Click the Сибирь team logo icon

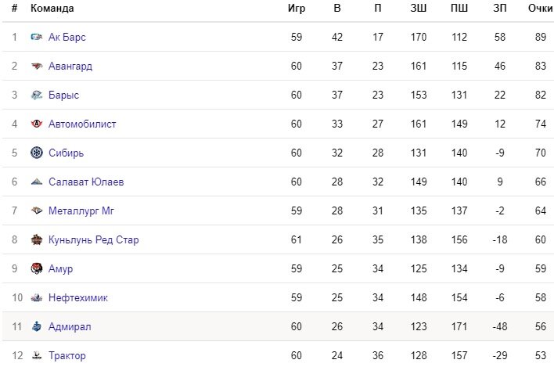point(37,153)
